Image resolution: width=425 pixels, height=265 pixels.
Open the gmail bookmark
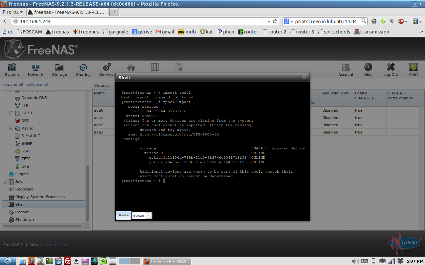point(165,32)
